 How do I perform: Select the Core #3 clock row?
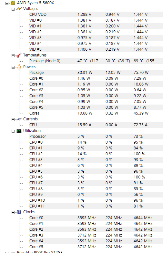[96, 235]
